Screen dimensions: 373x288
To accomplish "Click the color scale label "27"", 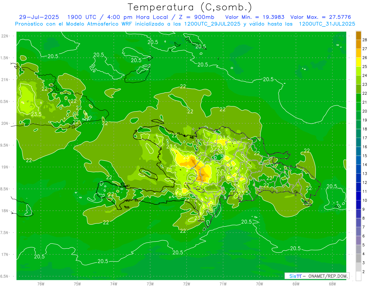I will click(x=365, y=48).
